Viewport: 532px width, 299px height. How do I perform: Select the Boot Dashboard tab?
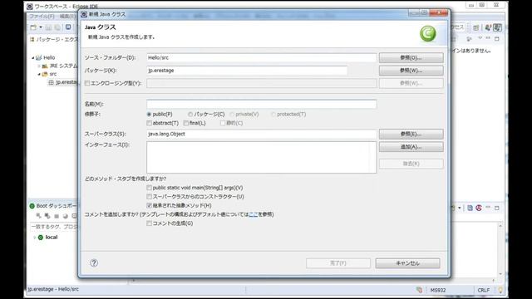tap(53, 206)
